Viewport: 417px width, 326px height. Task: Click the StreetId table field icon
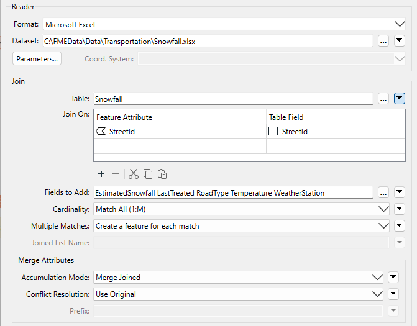pos(273,131)
